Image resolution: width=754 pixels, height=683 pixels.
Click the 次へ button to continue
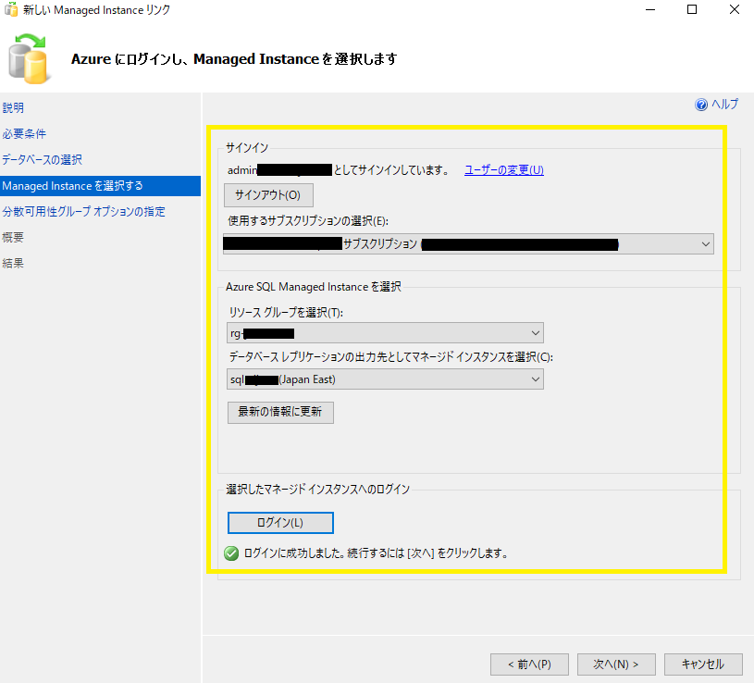tap(616, 664)
